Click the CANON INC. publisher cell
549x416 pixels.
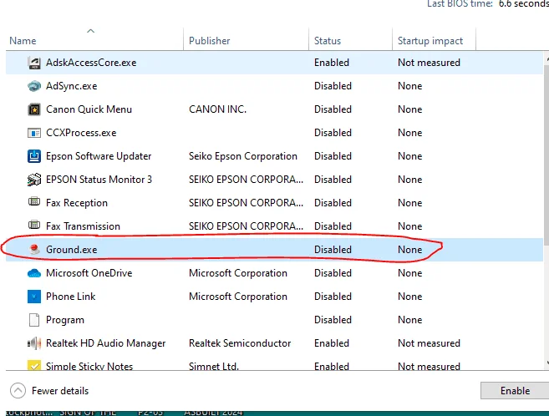[x=217, y=109]
